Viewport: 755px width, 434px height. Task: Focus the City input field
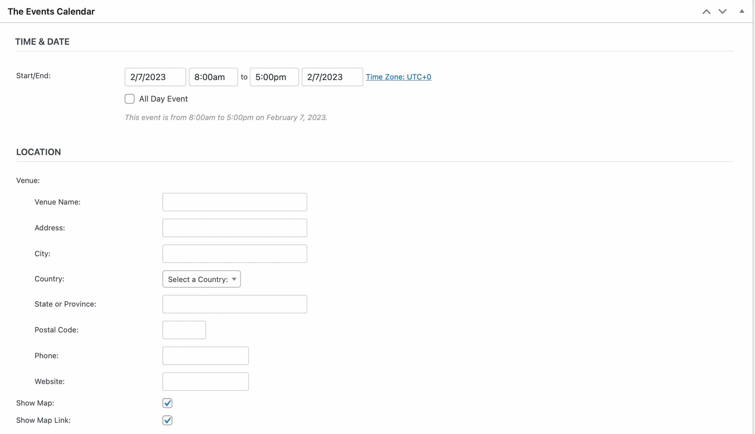coord(234,253)
